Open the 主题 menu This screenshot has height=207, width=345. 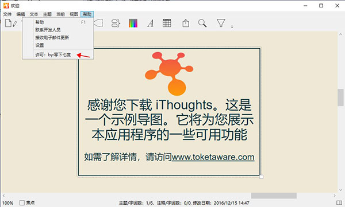pyautogui.click(x=47, y=14)
